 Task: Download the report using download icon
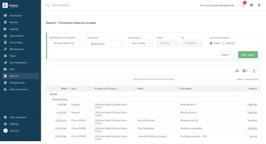coord(255,71)
